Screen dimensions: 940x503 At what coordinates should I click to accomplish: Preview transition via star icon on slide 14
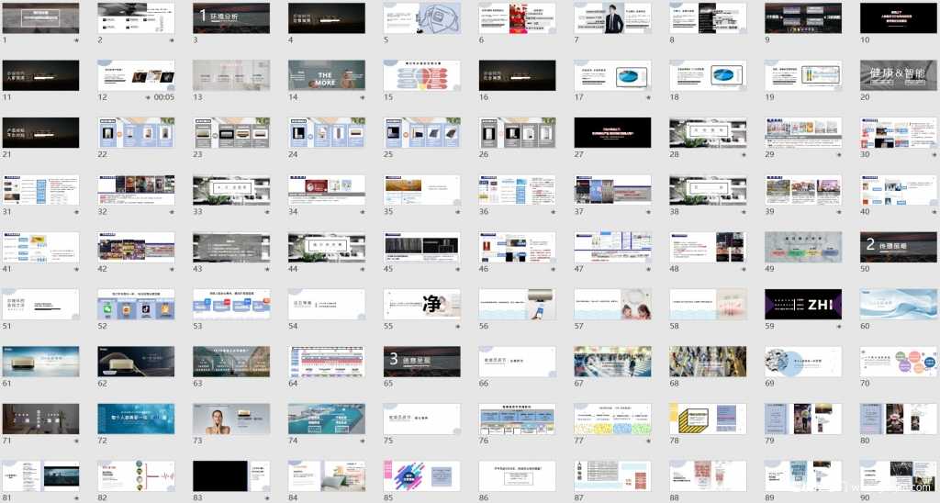362,97
